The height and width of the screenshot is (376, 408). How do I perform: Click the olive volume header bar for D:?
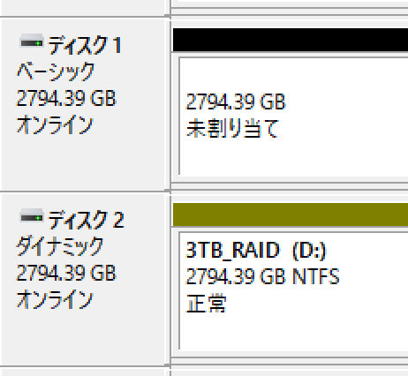pyautogui.click(x=291, y=214)
